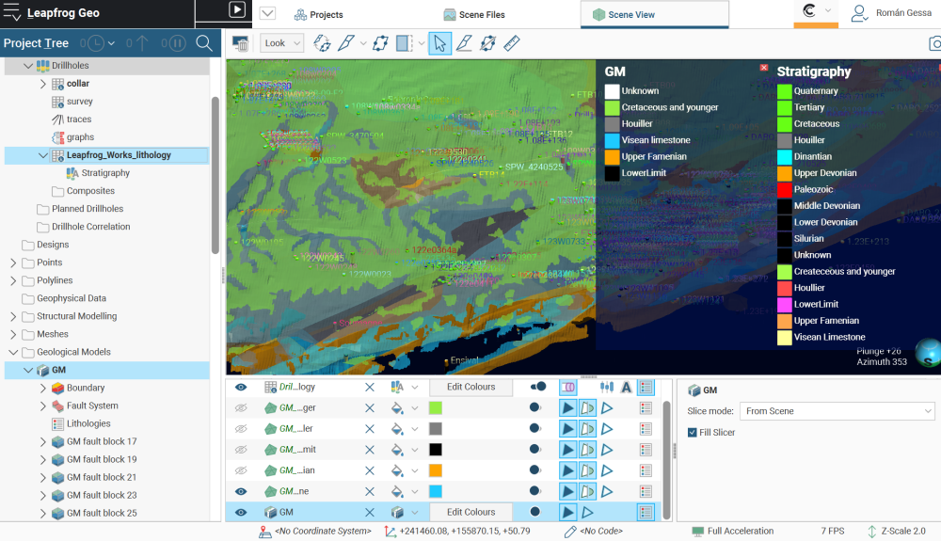Uncheck the Fill Slicer checkbox

[692, 433]
